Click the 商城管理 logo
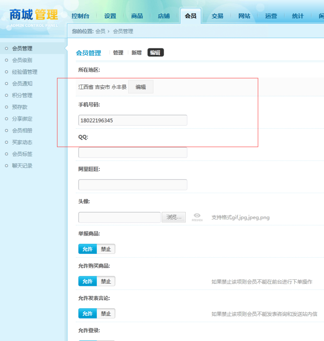This screenshot has width=324, height=341. point(34,17)
